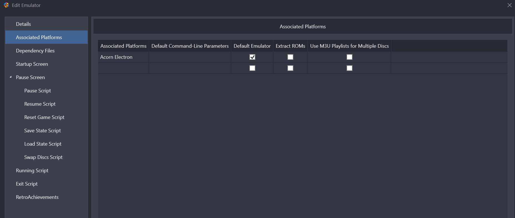
Task: Close the Edit Emulator window
Action: (x=509, y=5)
